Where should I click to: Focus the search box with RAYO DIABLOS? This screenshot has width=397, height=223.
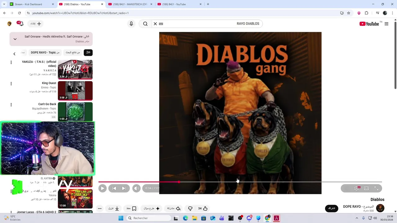[x=210, y=24]
